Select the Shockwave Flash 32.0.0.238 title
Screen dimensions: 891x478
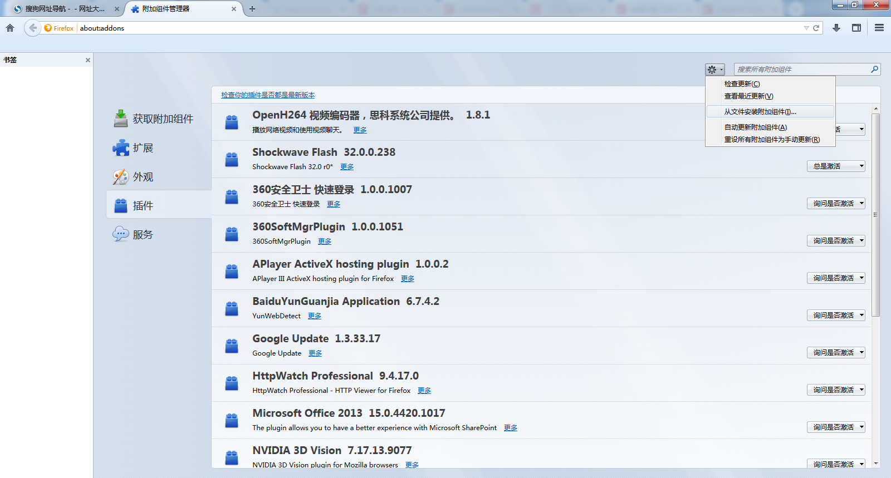click(324, 152)
